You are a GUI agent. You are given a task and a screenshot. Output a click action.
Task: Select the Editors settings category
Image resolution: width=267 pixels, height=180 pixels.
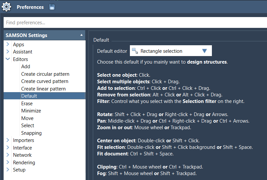pyautogui.click(x=20, y=59)
